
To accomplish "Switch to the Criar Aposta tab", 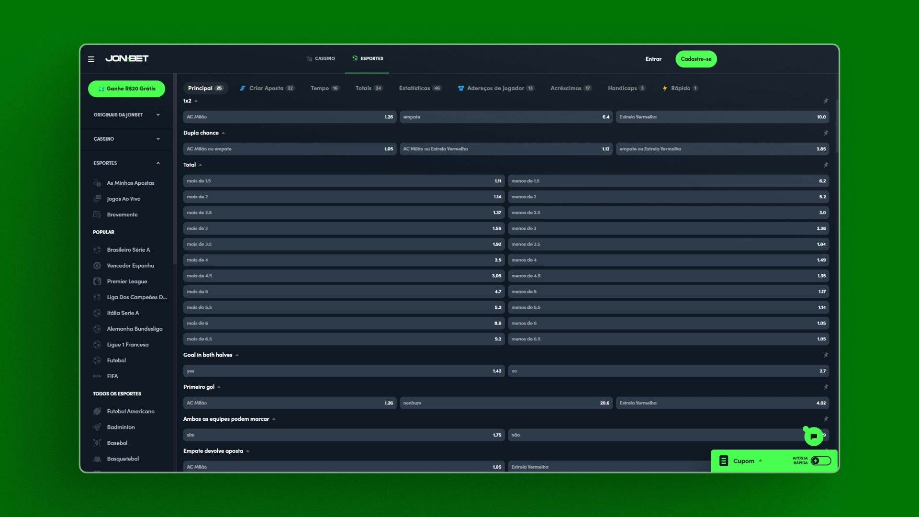I will (267, 88).
